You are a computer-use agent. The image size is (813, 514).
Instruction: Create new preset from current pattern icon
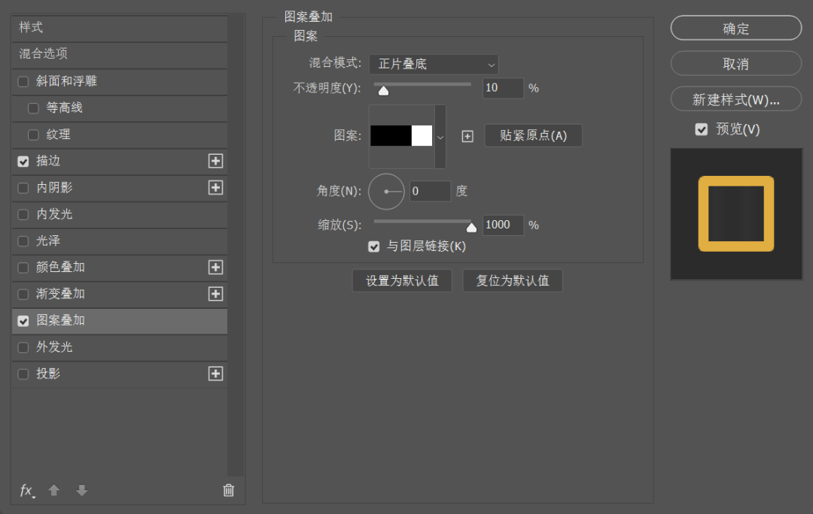(x=467, y=136)
